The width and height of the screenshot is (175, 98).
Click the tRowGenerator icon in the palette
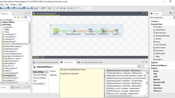pyautogui.click(x=154, y=45)
